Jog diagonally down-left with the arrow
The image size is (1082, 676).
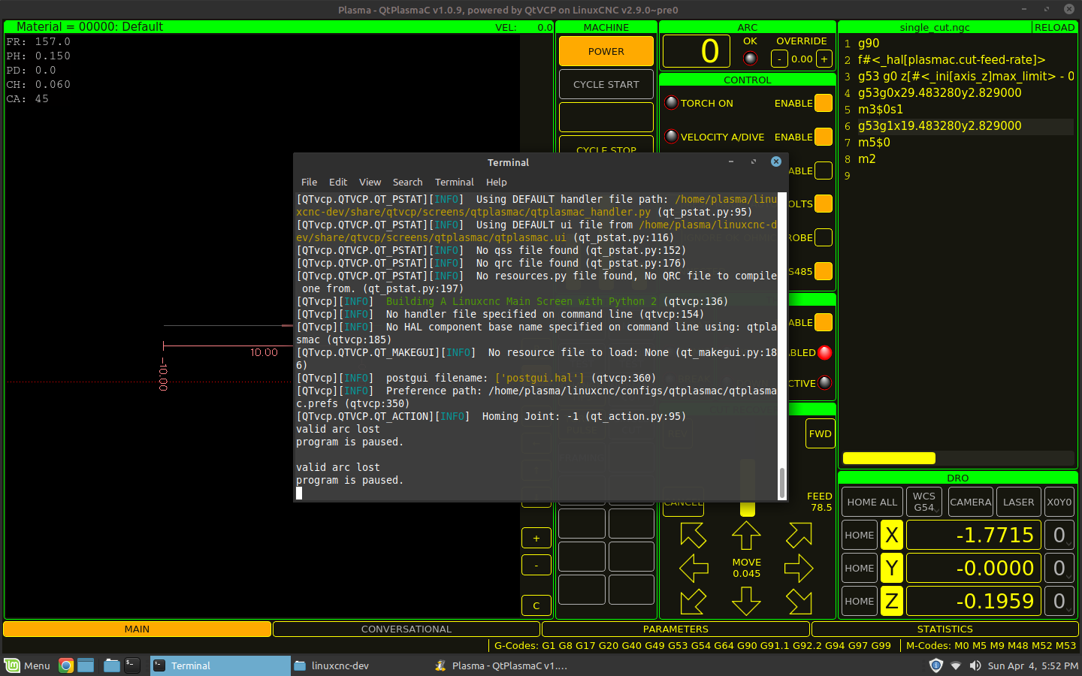(x=693, y=601)
